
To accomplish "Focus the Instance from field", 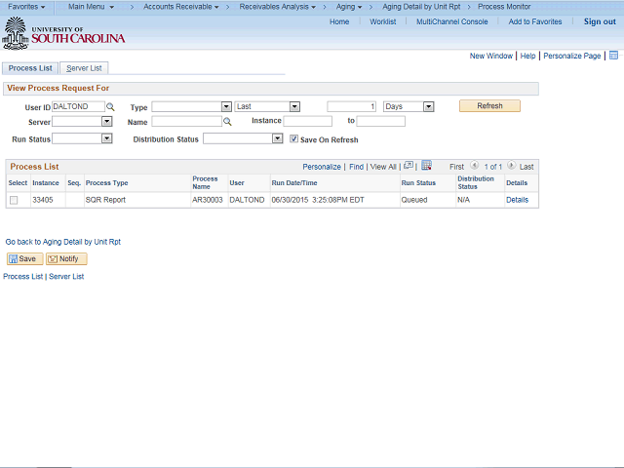I will tap(308, 121).
